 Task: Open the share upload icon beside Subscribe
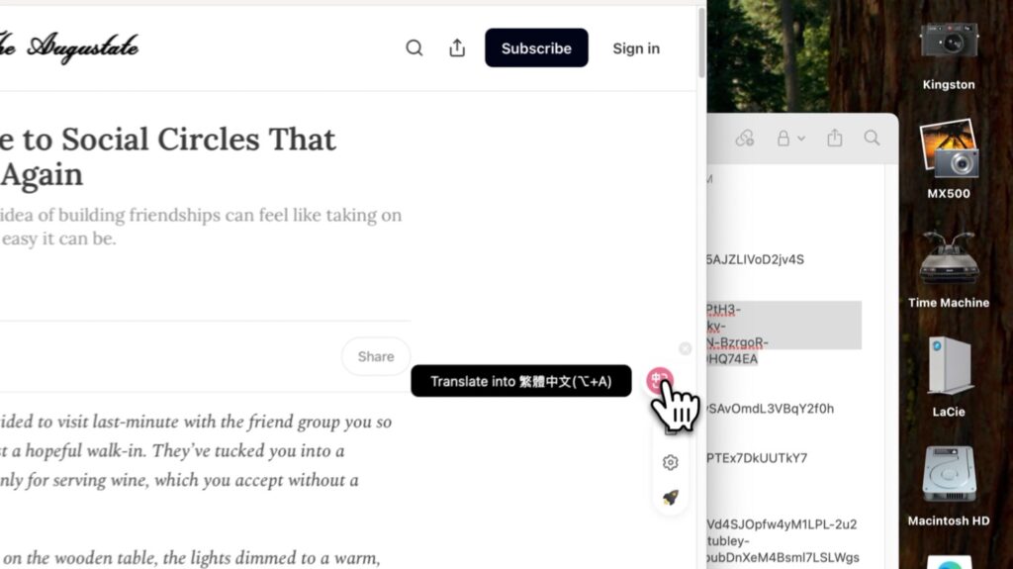pos(457,47)
